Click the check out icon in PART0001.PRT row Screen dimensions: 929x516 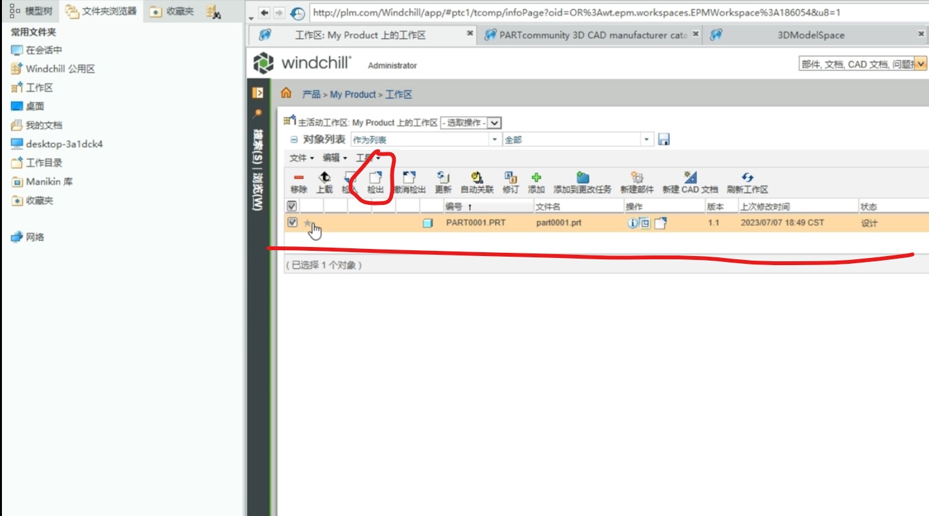tap(660, 224)
